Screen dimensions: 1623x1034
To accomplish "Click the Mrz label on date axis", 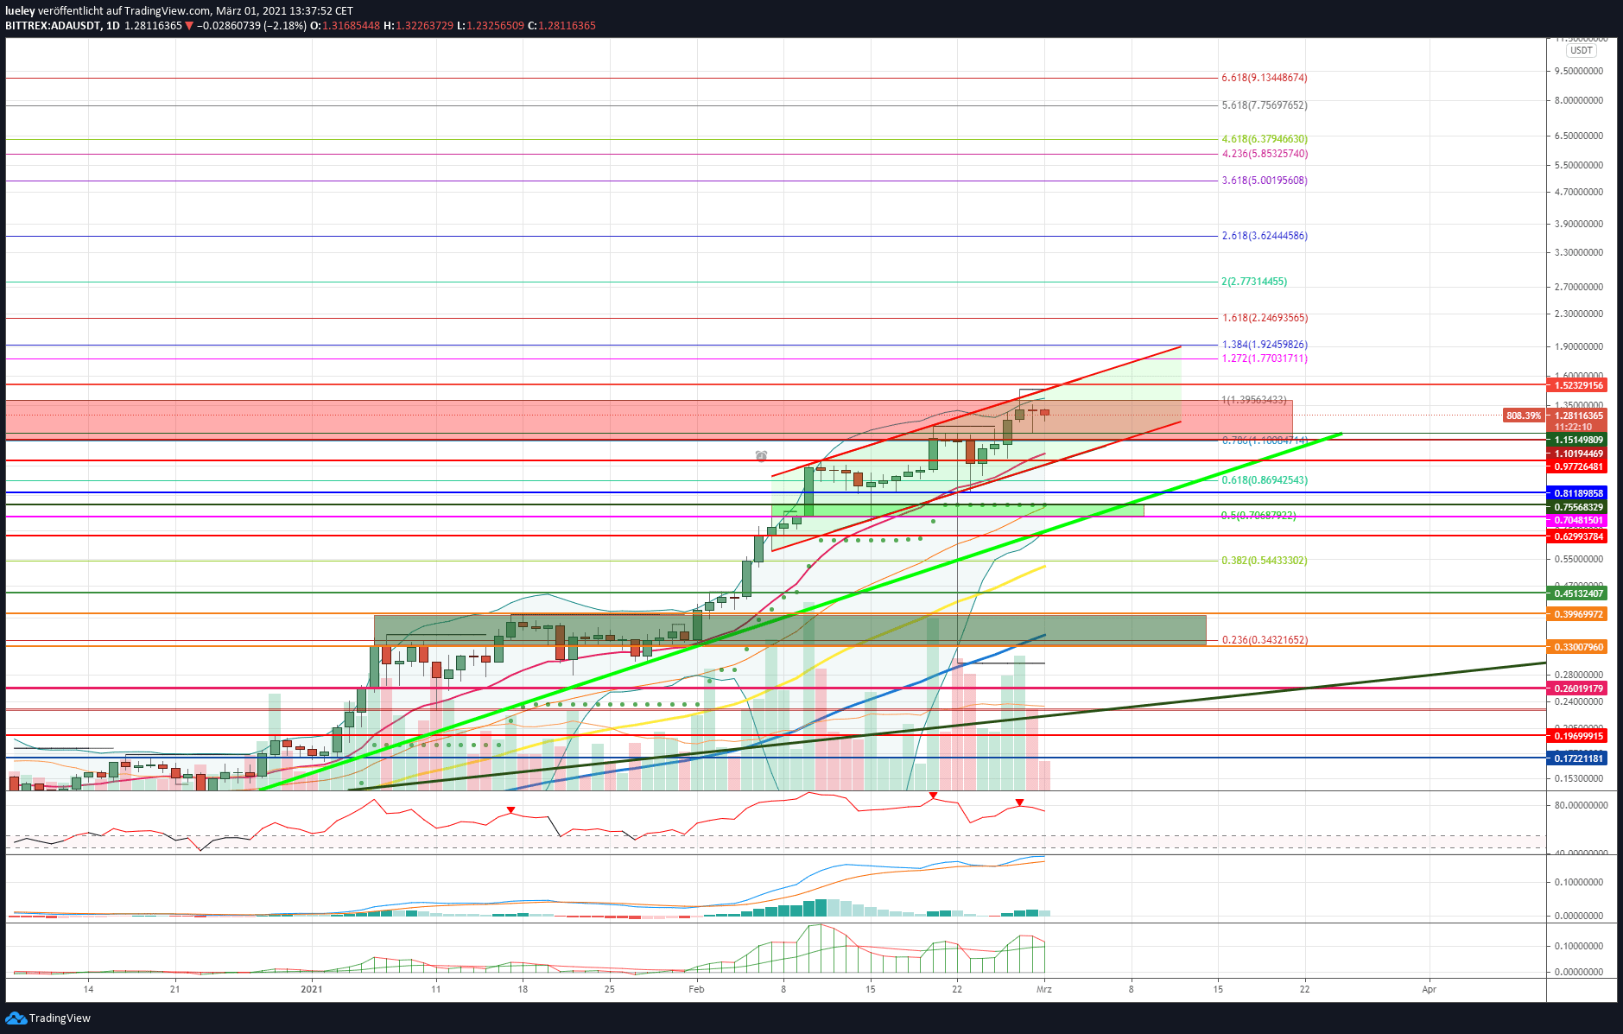I will (1044, 989).
